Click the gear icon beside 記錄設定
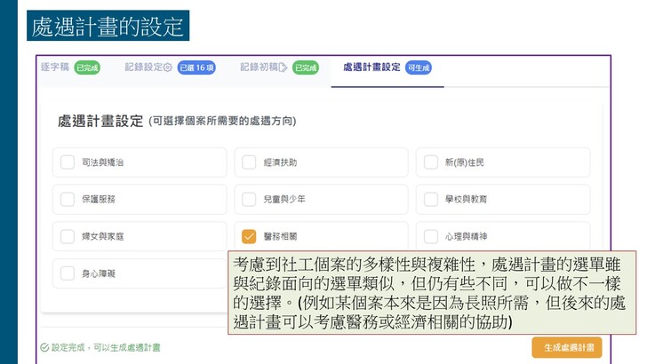Screen dimensions: 647x364 [168, 67]
